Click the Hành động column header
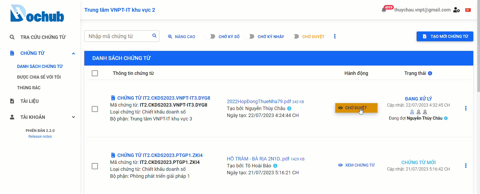480x194 pixels. click(x=356, y=73)
